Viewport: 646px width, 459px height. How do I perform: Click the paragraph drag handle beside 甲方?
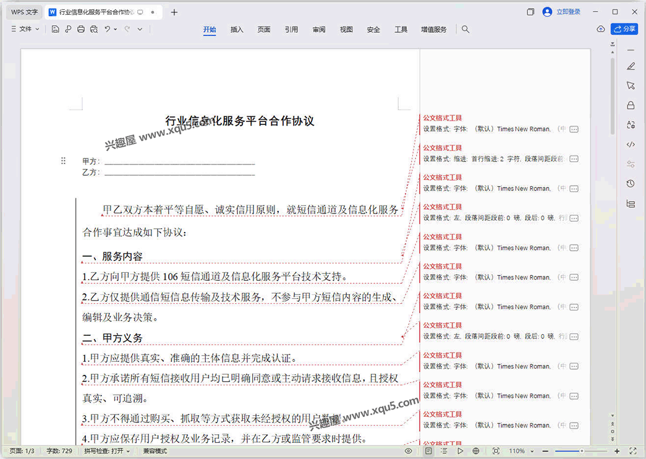63,161
